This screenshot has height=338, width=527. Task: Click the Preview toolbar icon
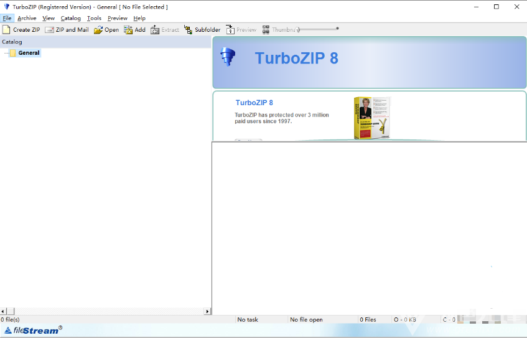click(230, 30)
